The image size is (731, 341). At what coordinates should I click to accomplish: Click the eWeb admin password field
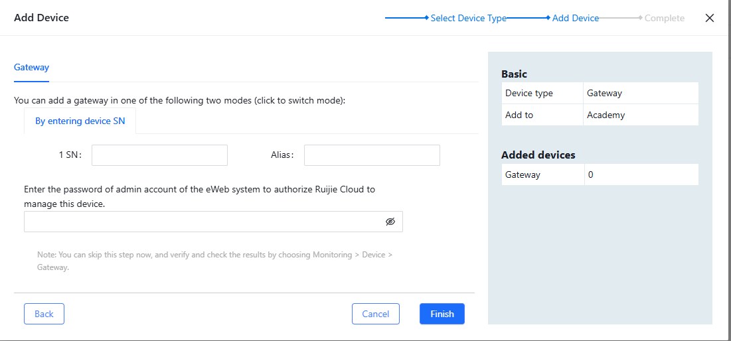click(x=213, y=222)
